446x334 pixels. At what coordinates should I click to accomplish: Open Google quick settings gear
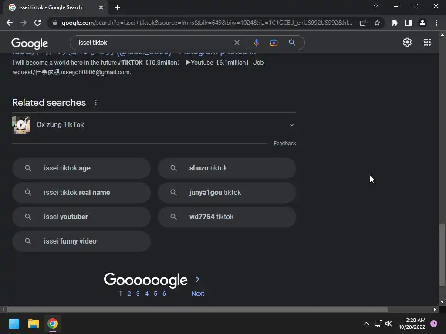click(407, 42)
